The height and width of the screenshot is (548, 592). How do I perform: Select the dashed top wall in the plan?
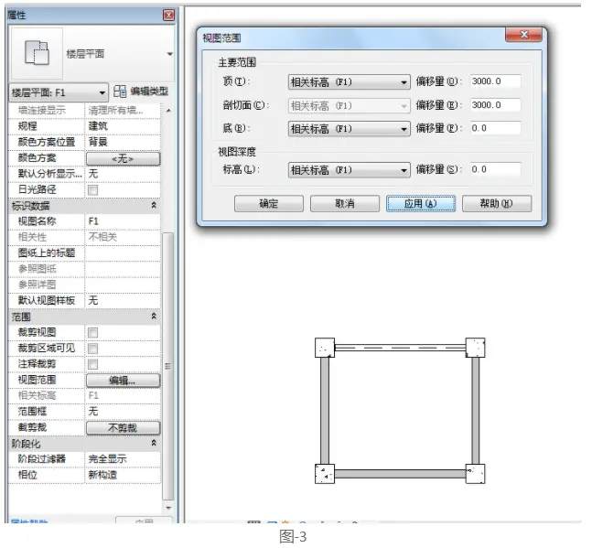(x=400, y=348)
